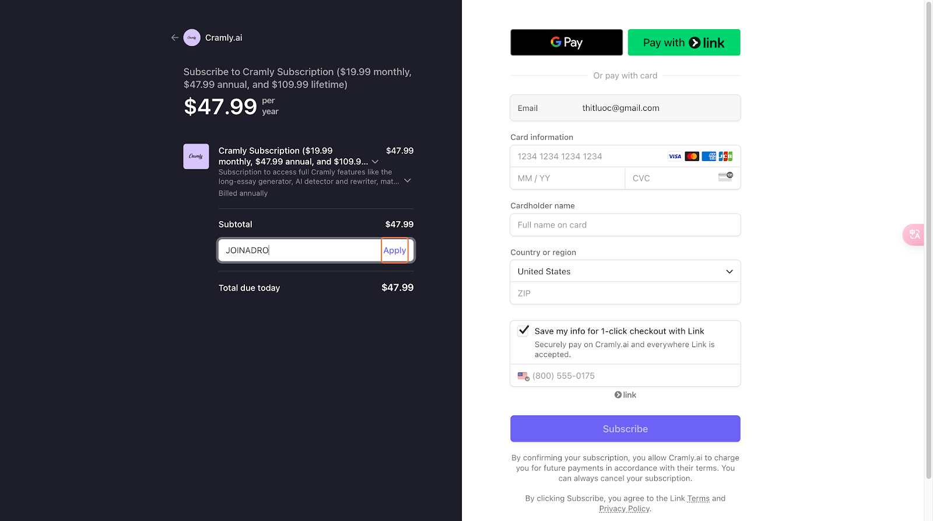Click the back arrow beside Cramly.ai
Image resolution: width=933 pixels, height=521 pixels.
point(174,37)
